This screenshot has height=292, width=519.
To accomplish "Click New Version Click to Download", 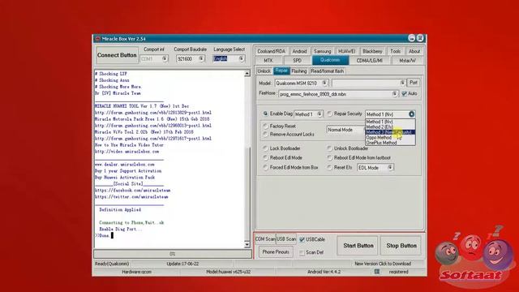I will point(383,264).
